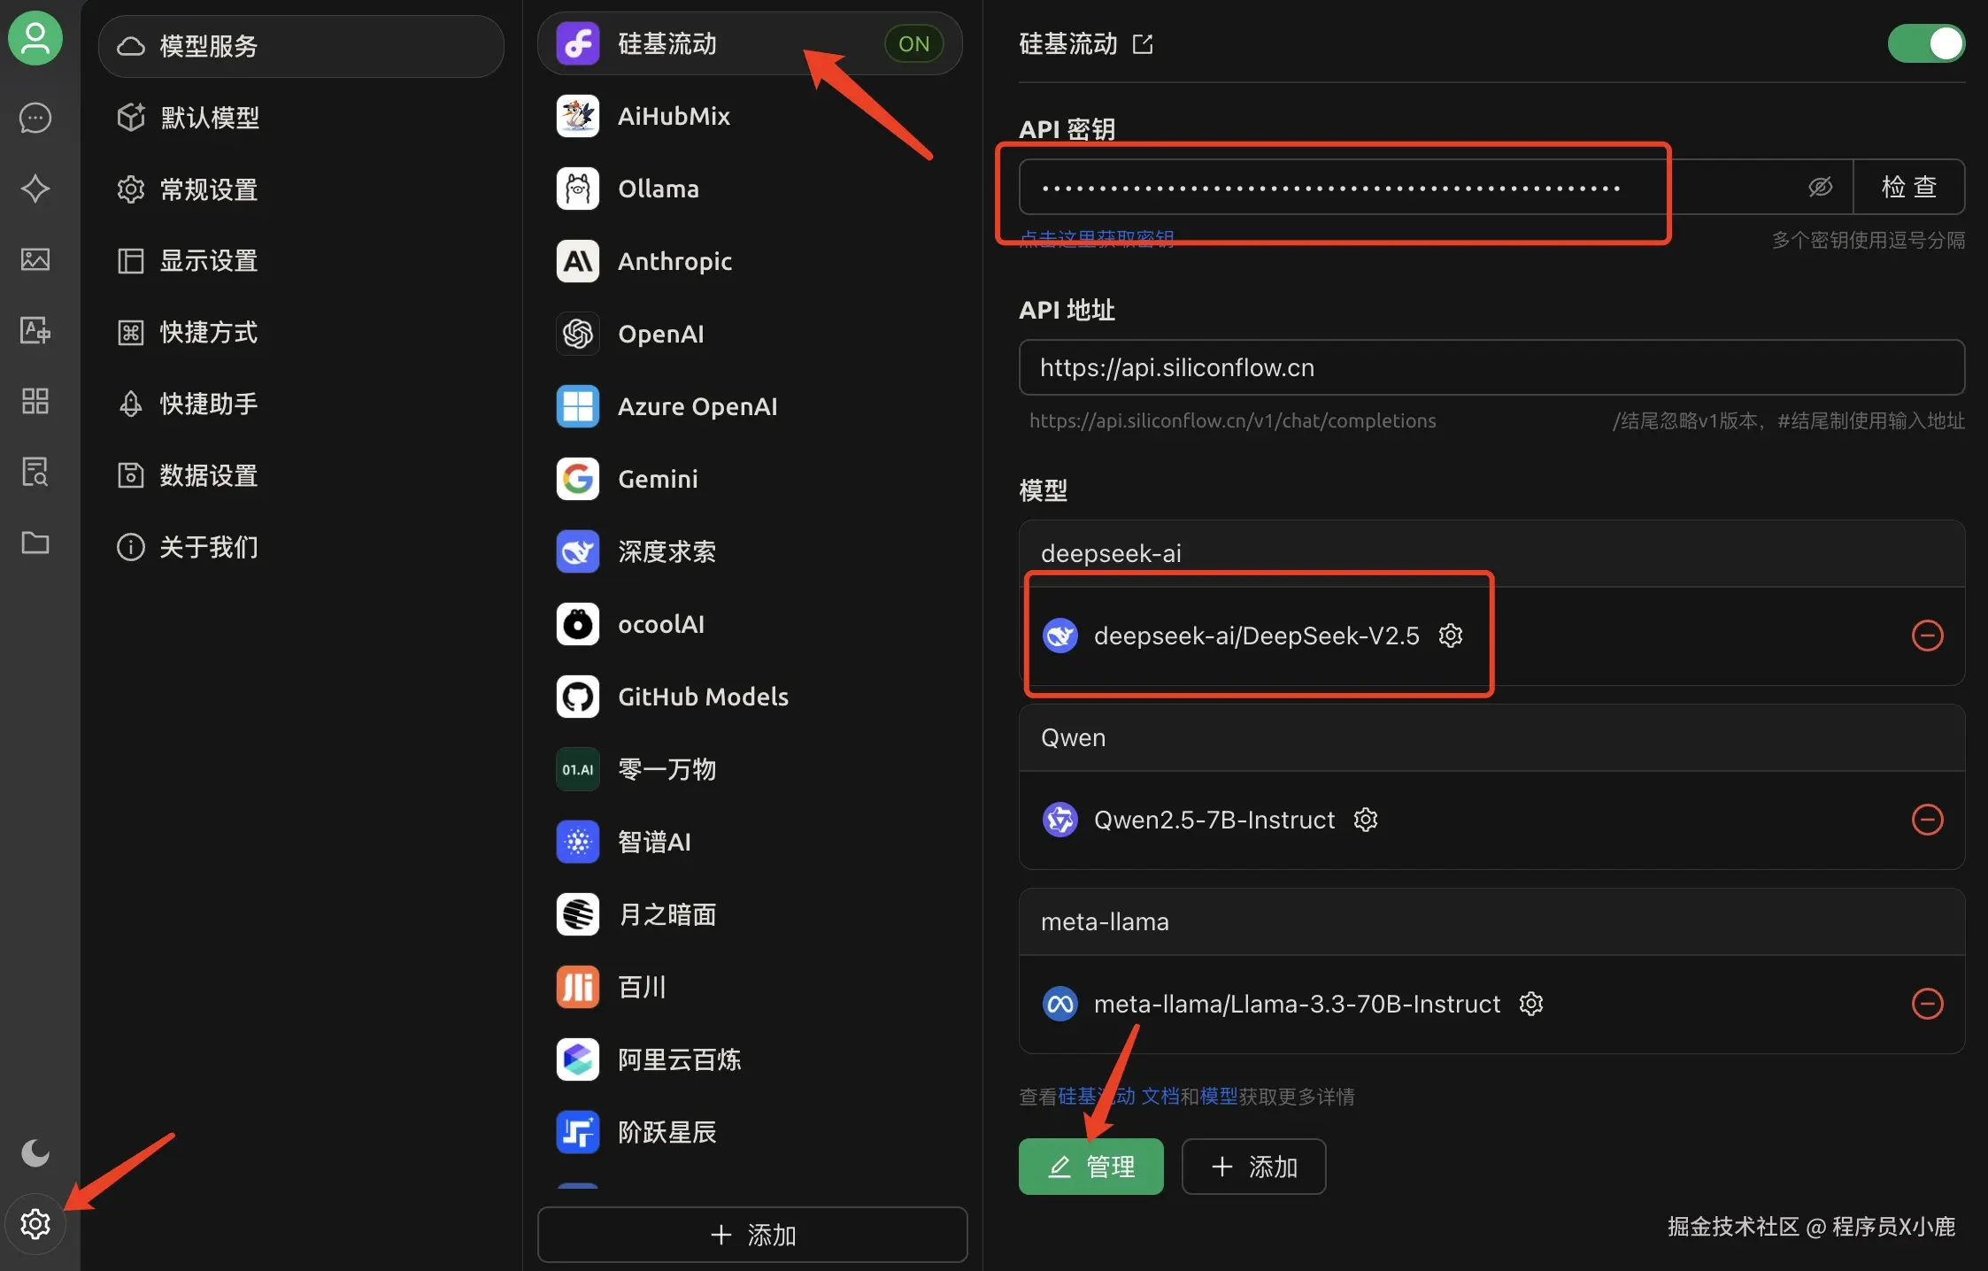The image size is (1988, 1271).
Task: Open the translate sidebar icon
Action: click(x=35, y=330)
